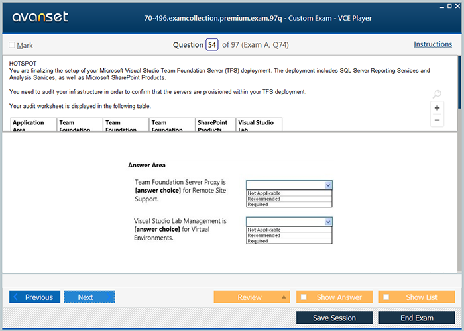
Task: Click the right chevron on Next
Action: click(109, 297)
